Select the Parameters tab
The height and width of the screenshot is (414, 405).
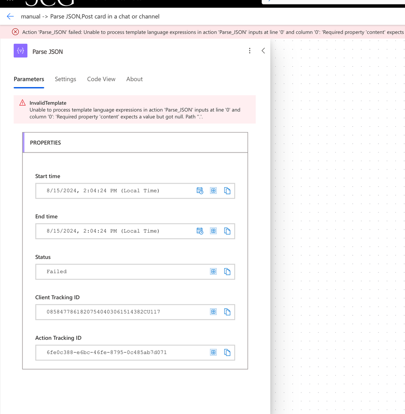29,79
